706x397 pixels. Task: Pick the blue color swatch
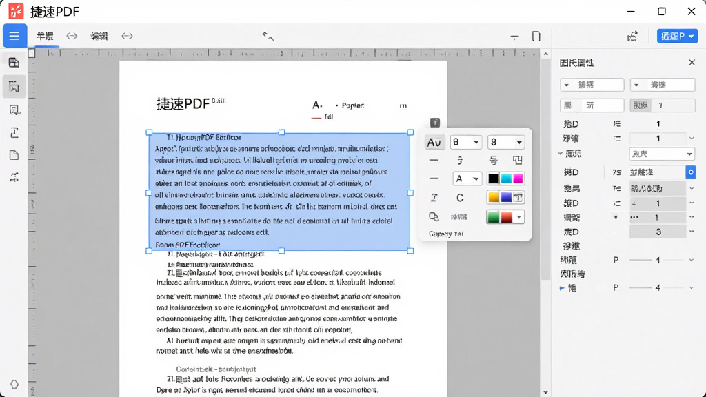[x=506, y=197]
